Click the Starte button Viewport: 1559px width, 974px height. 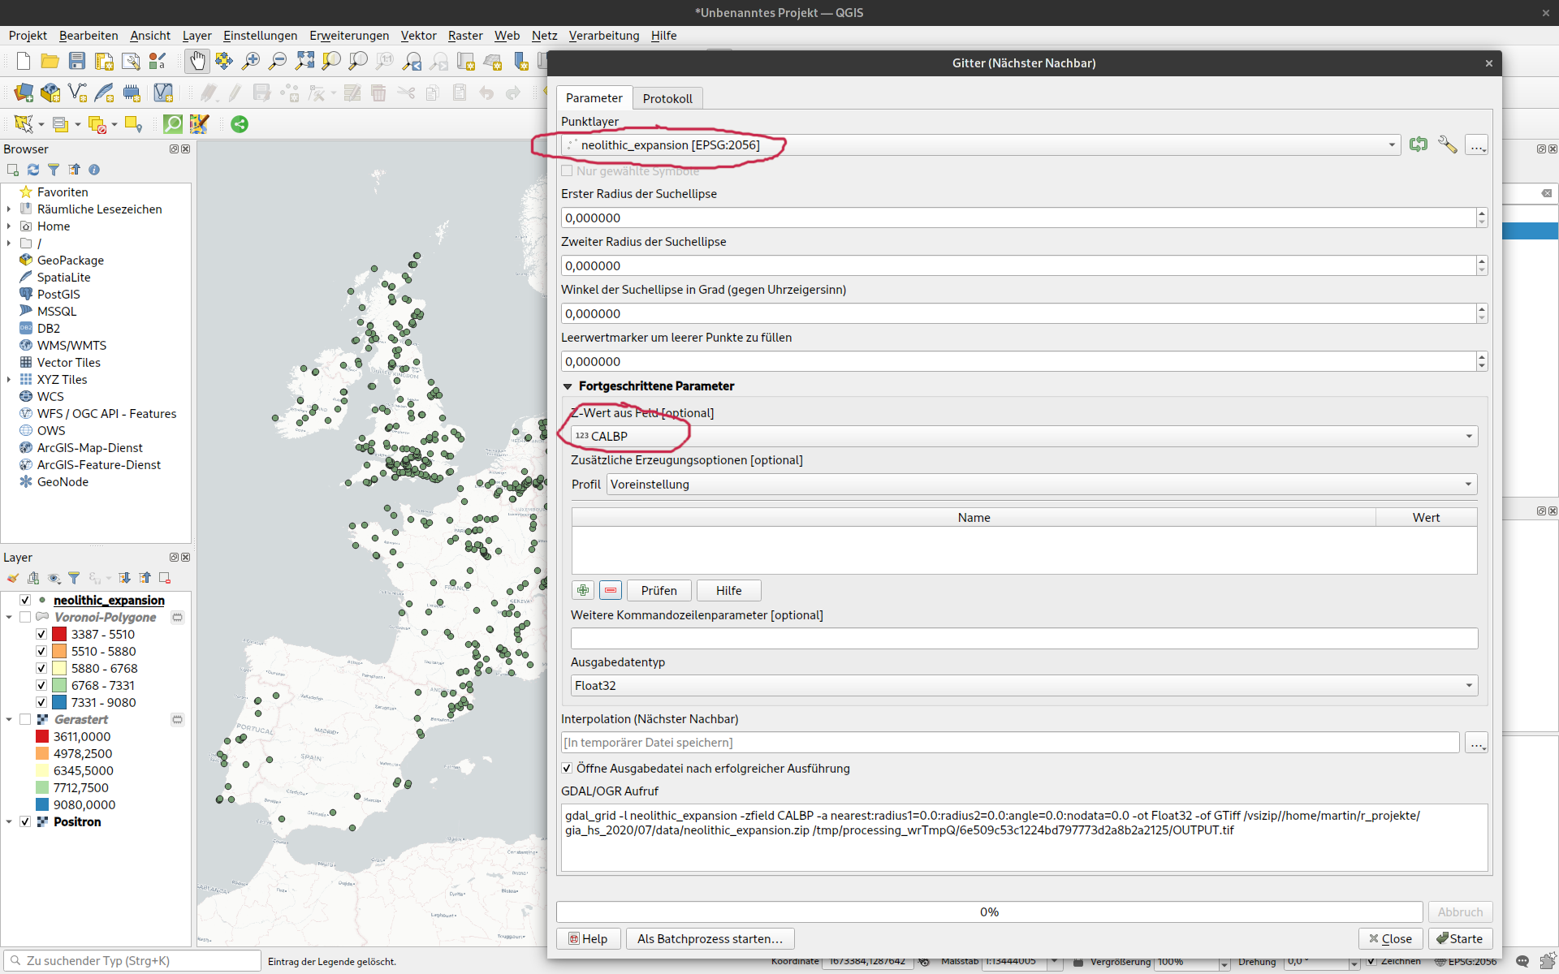[1459, 938]
